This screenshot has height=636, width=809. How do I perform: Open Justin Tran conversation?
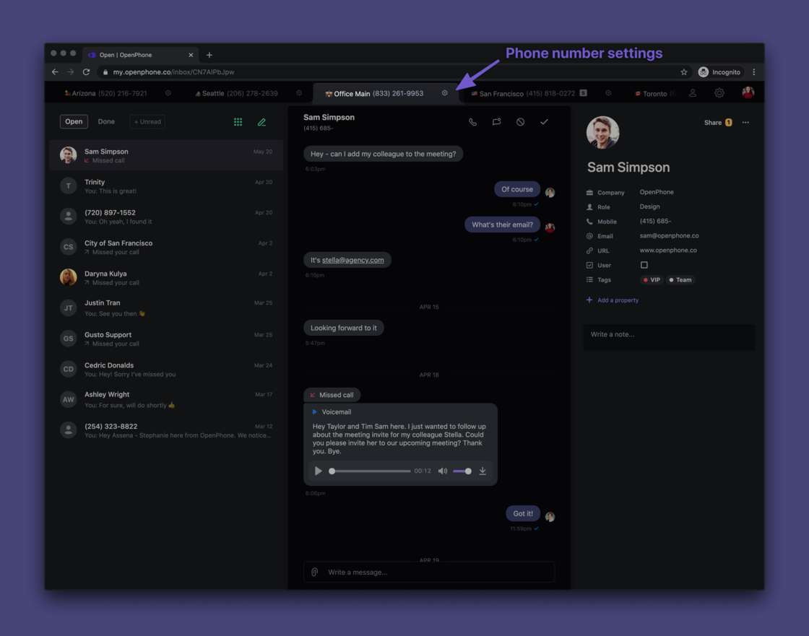coord(166,308)
